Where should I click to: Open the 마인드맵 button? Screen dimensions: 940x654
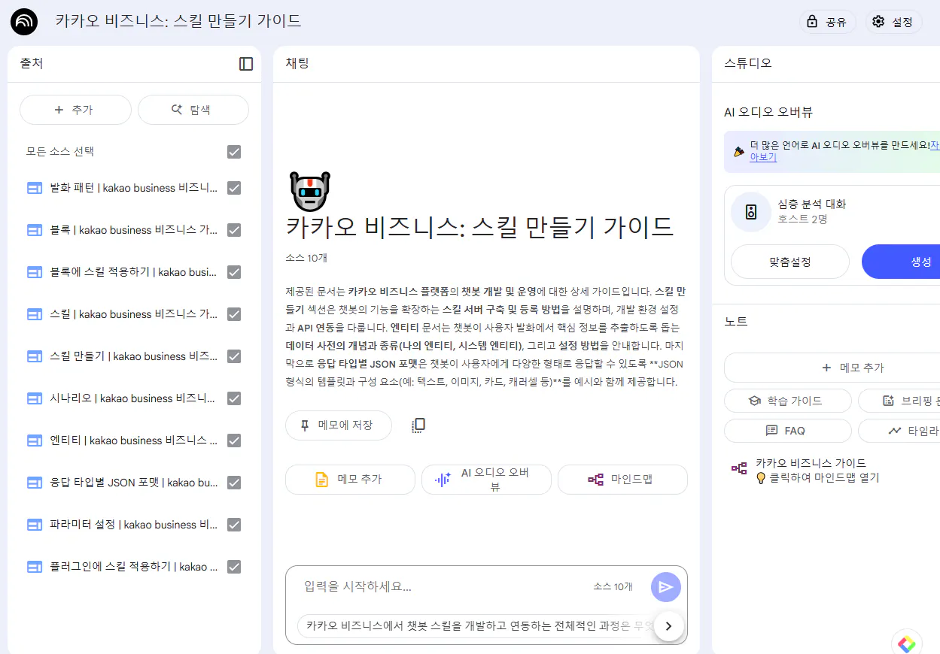(622, 480)
